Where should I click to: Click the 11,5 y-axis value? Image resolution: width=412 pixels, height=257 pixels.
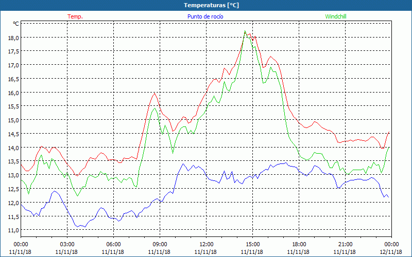[x=14, y=216]
